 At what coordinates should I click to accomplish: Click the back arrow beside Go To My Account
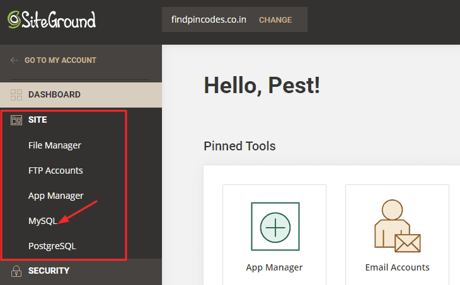click(14, 60)
